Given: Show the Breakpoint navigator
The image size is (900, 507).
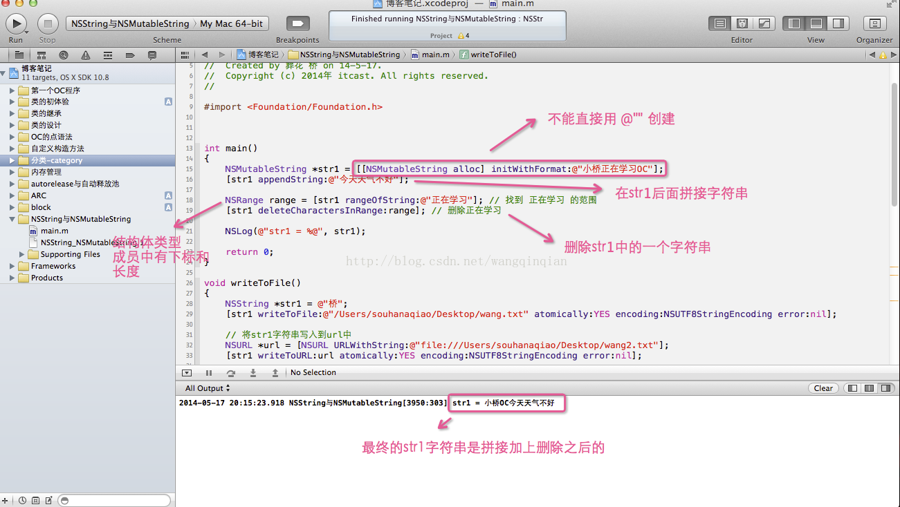Looking at the screenshot, I should 130,55.
